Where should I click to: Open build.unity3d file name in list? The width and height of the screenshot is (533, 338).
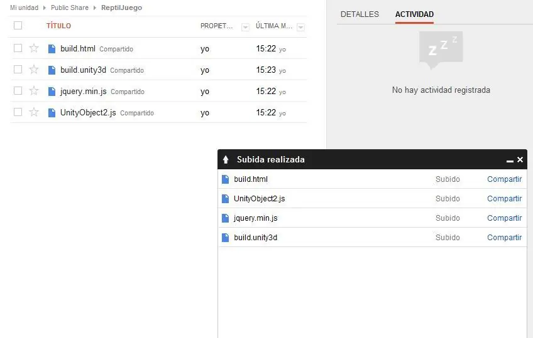pyautogui.click(x=83, y=70)
